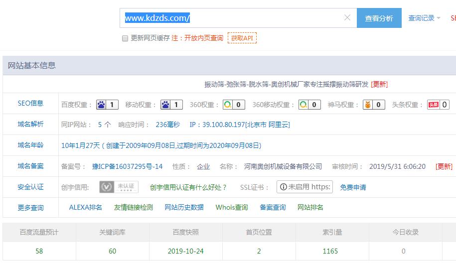Open the 网站历史数据 link

click(x=184, y=207)
